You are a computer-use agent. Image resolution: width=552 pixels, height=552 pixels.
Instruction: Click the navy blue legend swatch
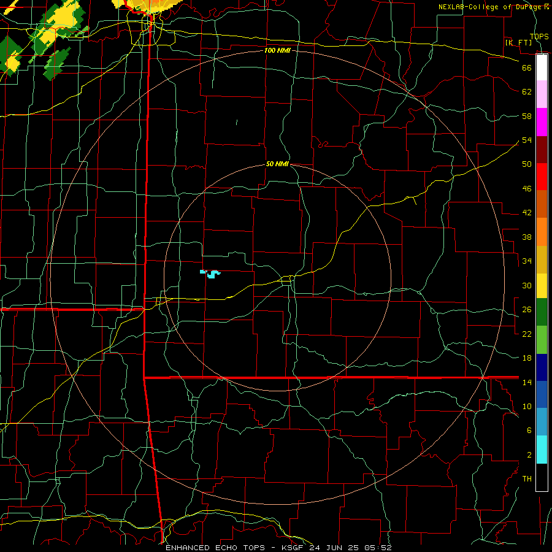click(542, 367)
